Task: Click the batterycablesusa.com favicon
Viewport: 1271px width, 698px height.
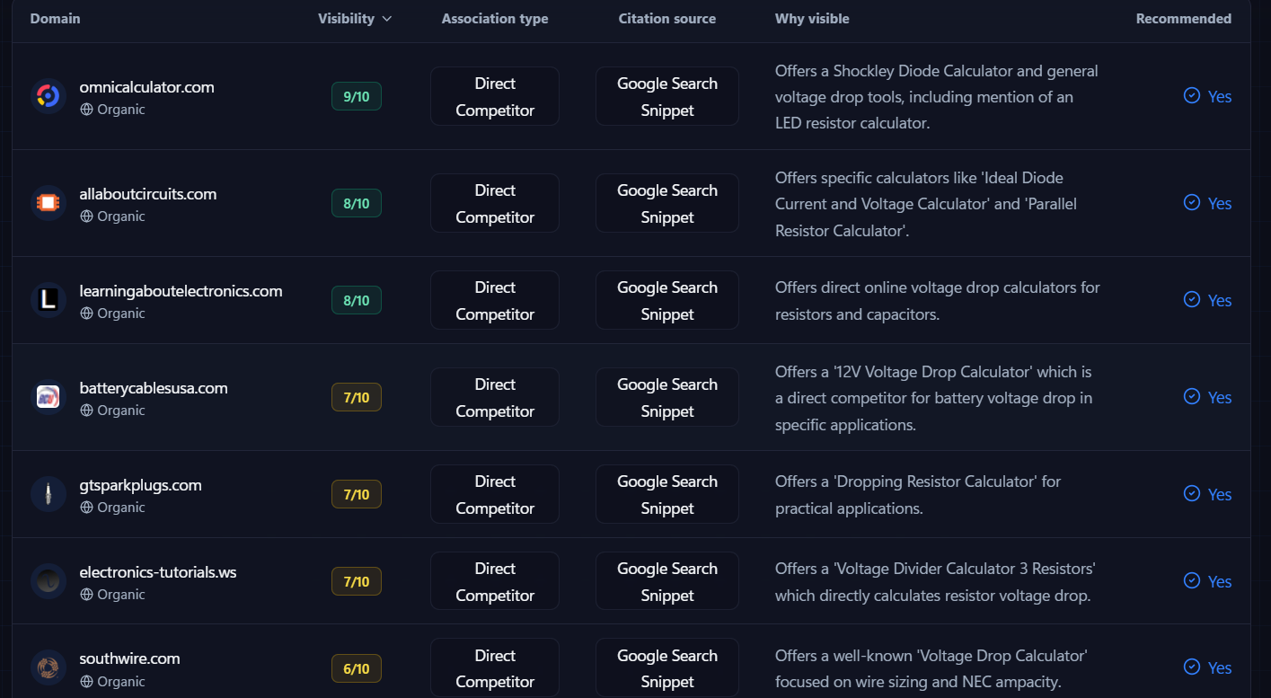Action: click(49, 397)
